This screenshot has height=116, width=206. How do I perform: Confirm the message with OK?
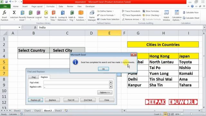coord(103,69)
